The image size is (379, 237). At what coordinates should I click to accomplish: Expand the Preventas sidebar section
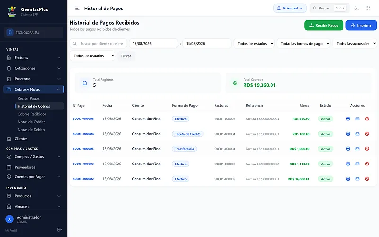pos(34,79)
